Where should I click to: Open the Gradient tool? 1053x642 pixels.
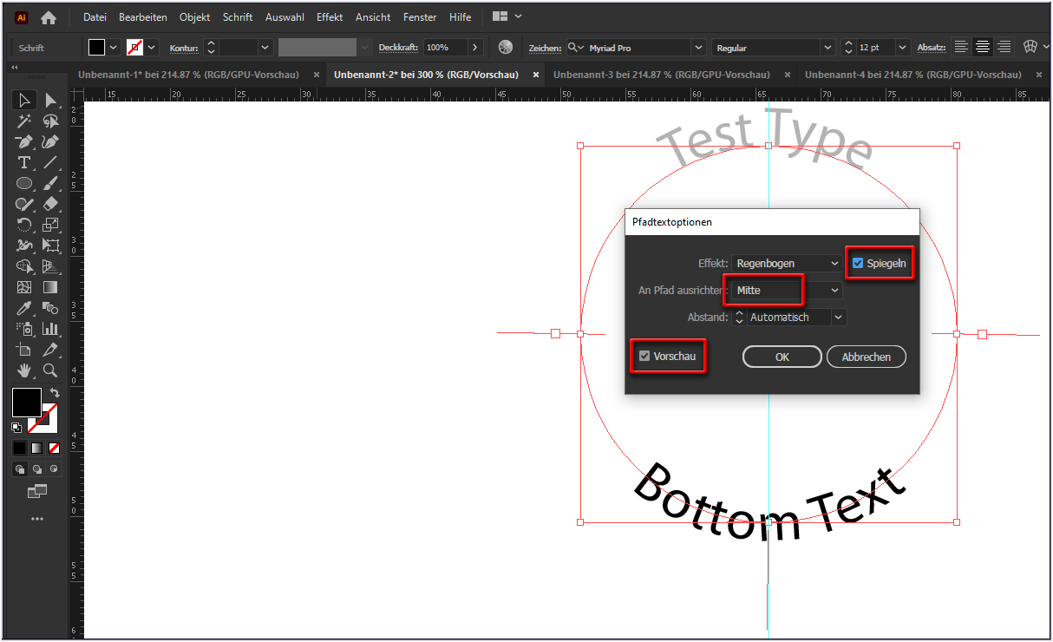51,287
